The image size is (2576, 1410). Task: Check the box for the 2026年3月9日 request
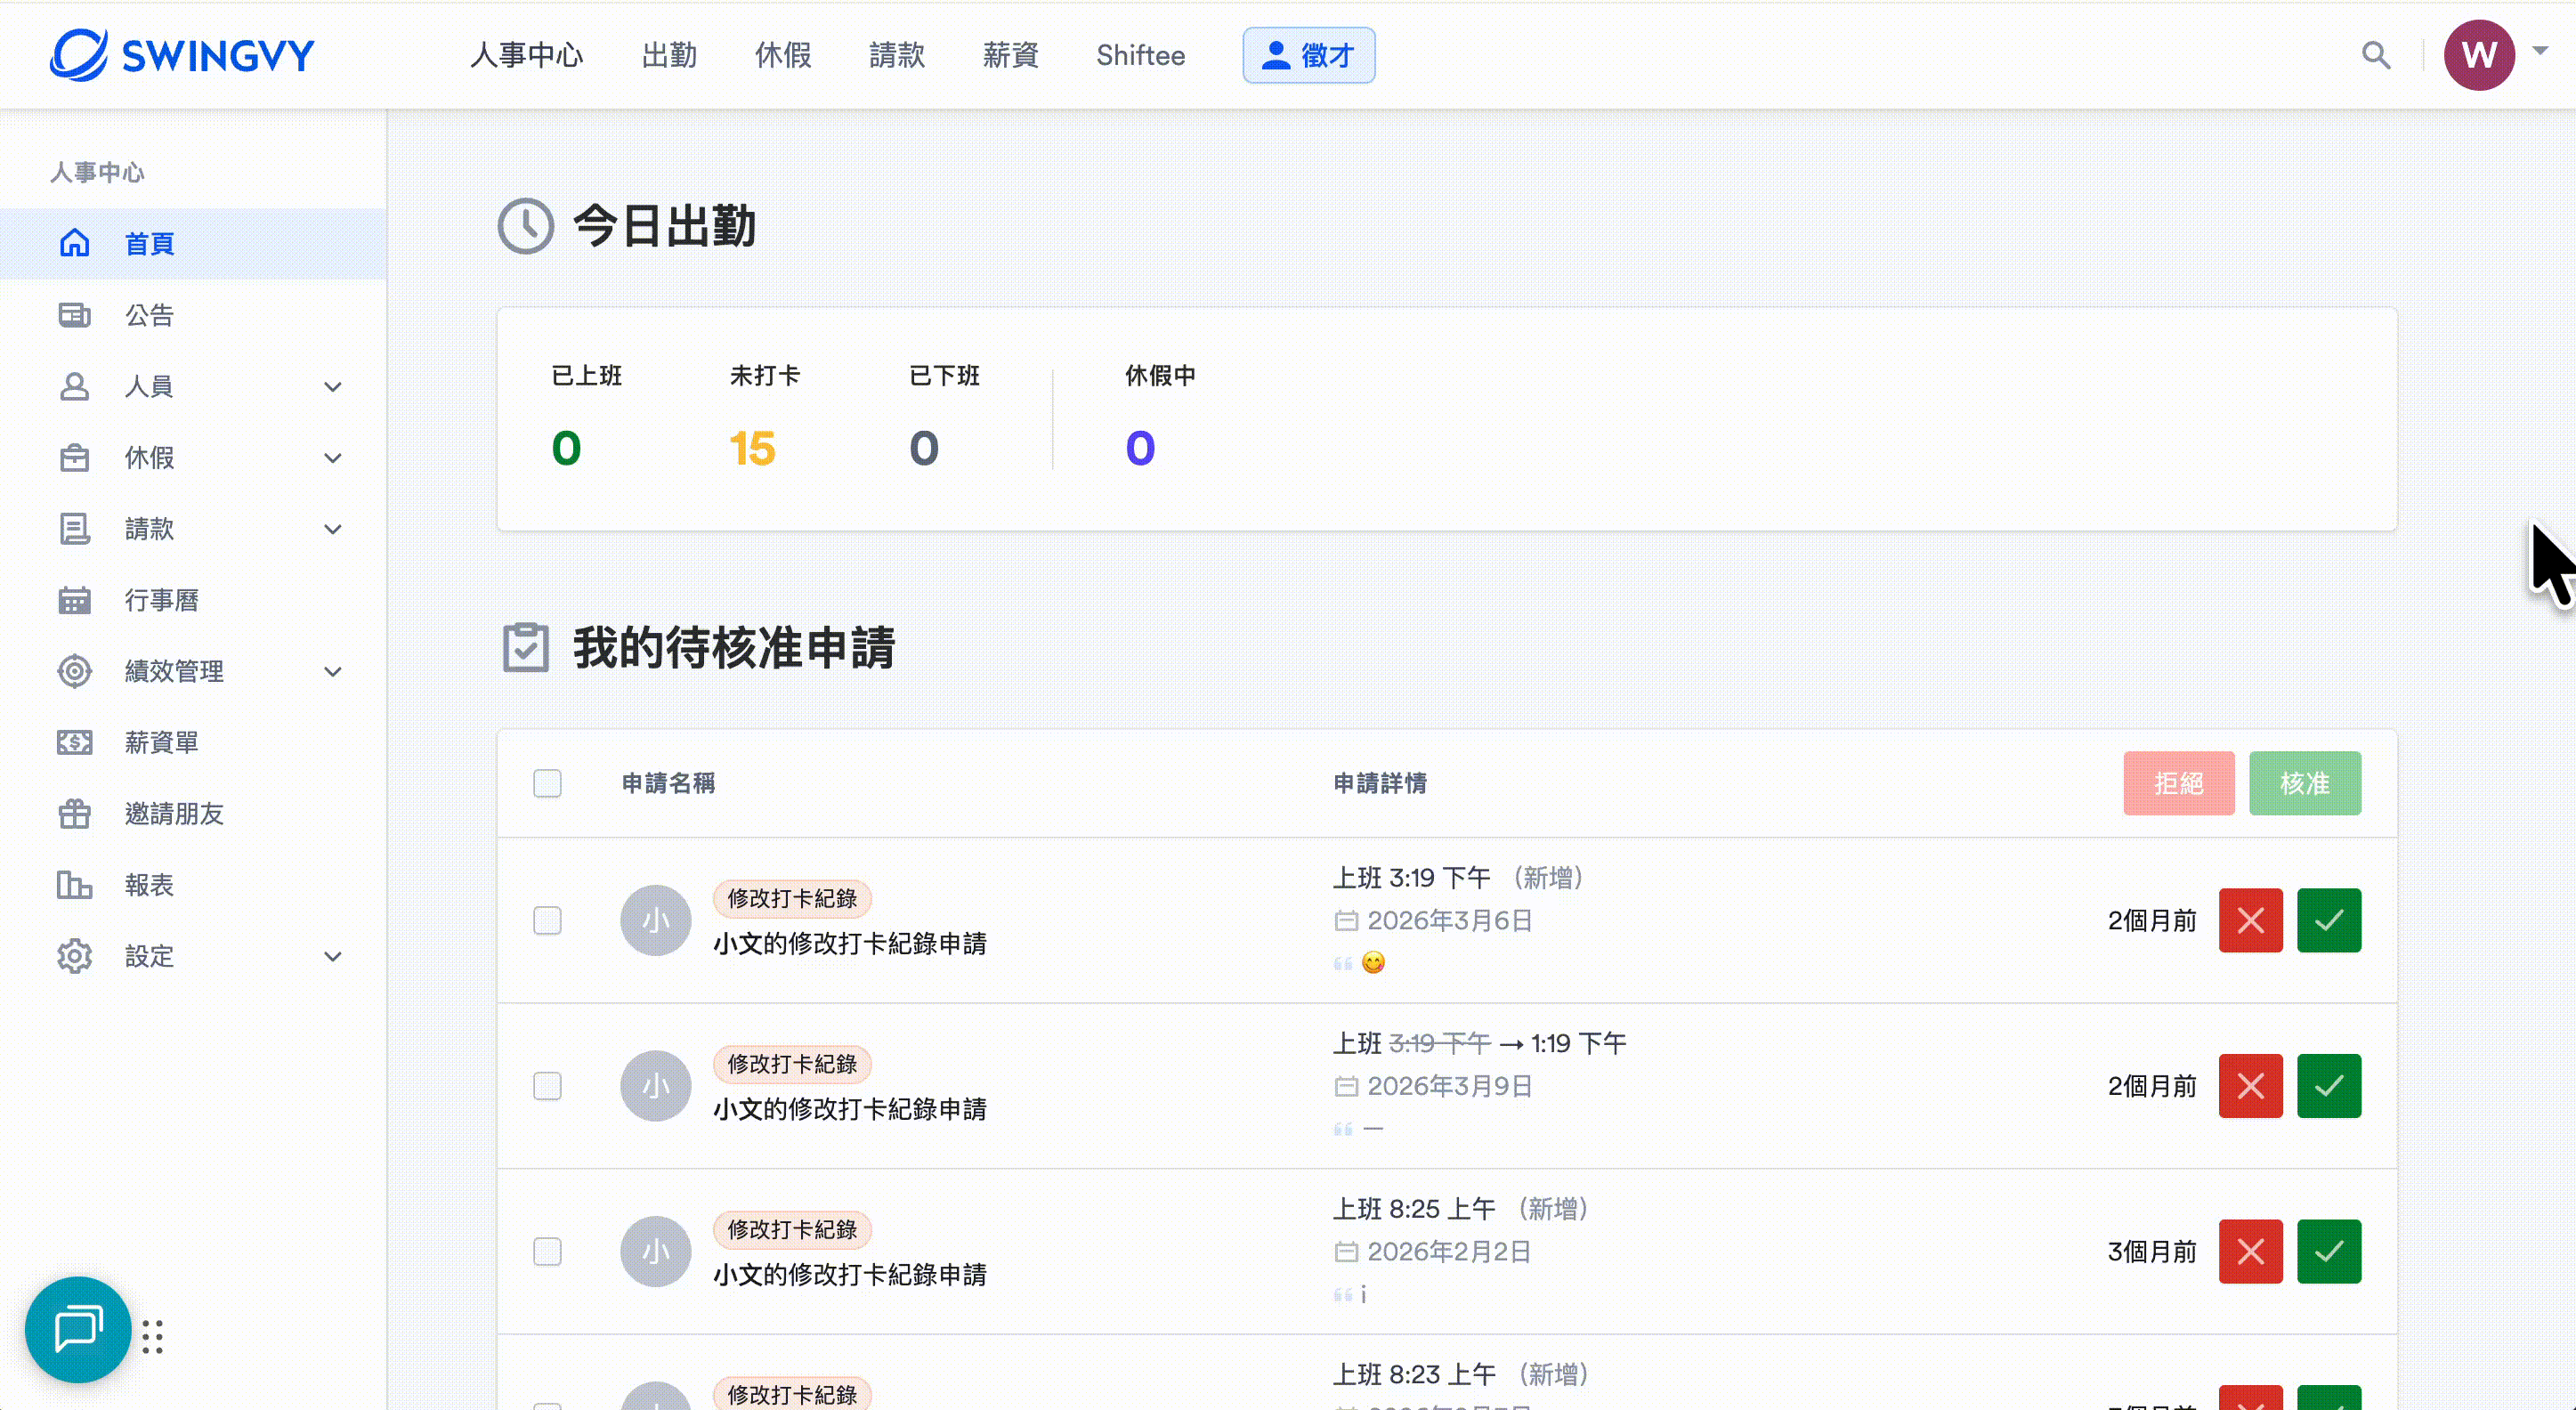click(x=547, y=1086)
